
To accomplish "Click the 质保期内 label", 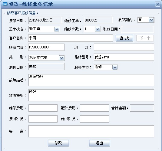I will click(126, 20).
